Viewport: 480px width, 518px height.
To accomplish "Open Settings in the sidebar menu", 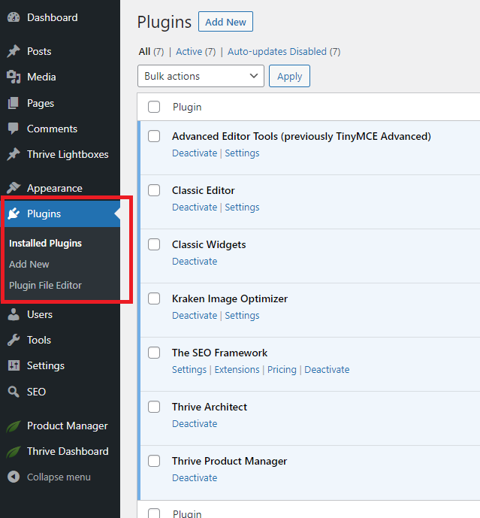I will (46, 365).
